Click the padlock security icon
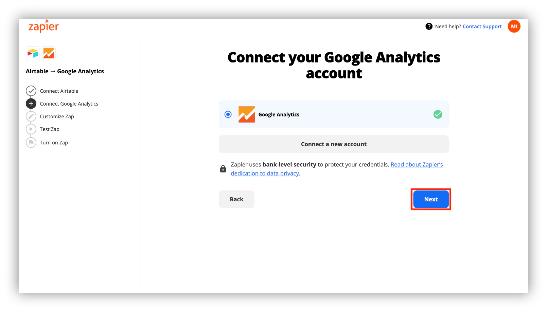Screen dimensions: 547x312 point(223,169)
